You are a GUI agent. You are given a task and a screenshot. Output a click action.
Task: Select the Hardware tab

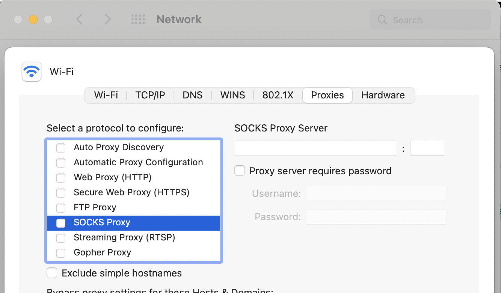[x=383, y=95]
